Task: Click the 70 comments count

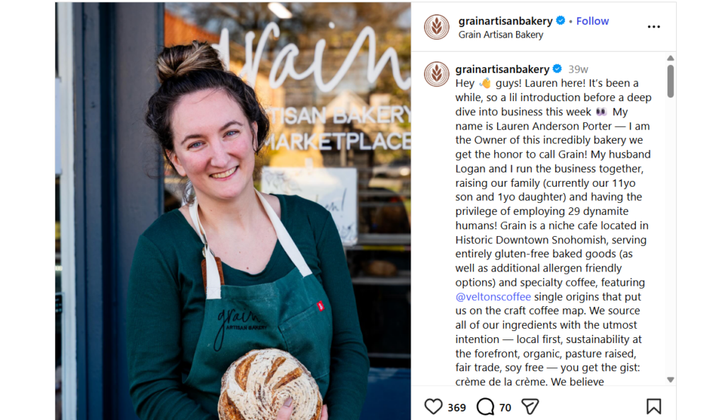Action: [x=506, y=407]
